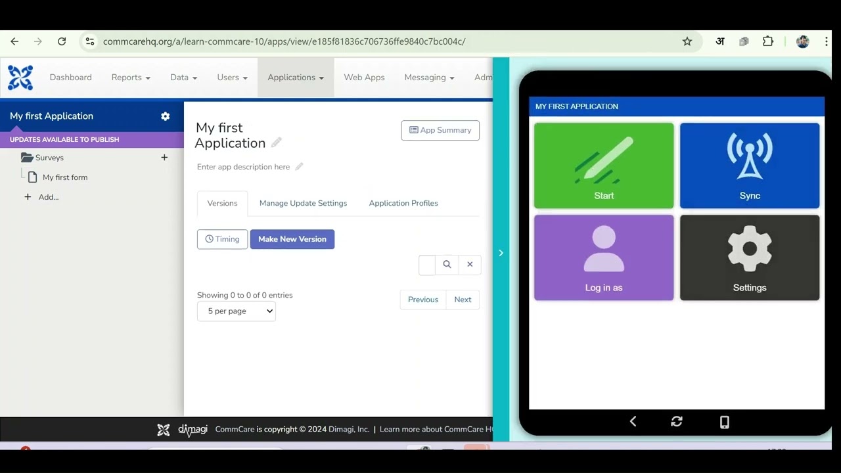
Task: Go forward with the browser forward arrow
Action: 38,41
